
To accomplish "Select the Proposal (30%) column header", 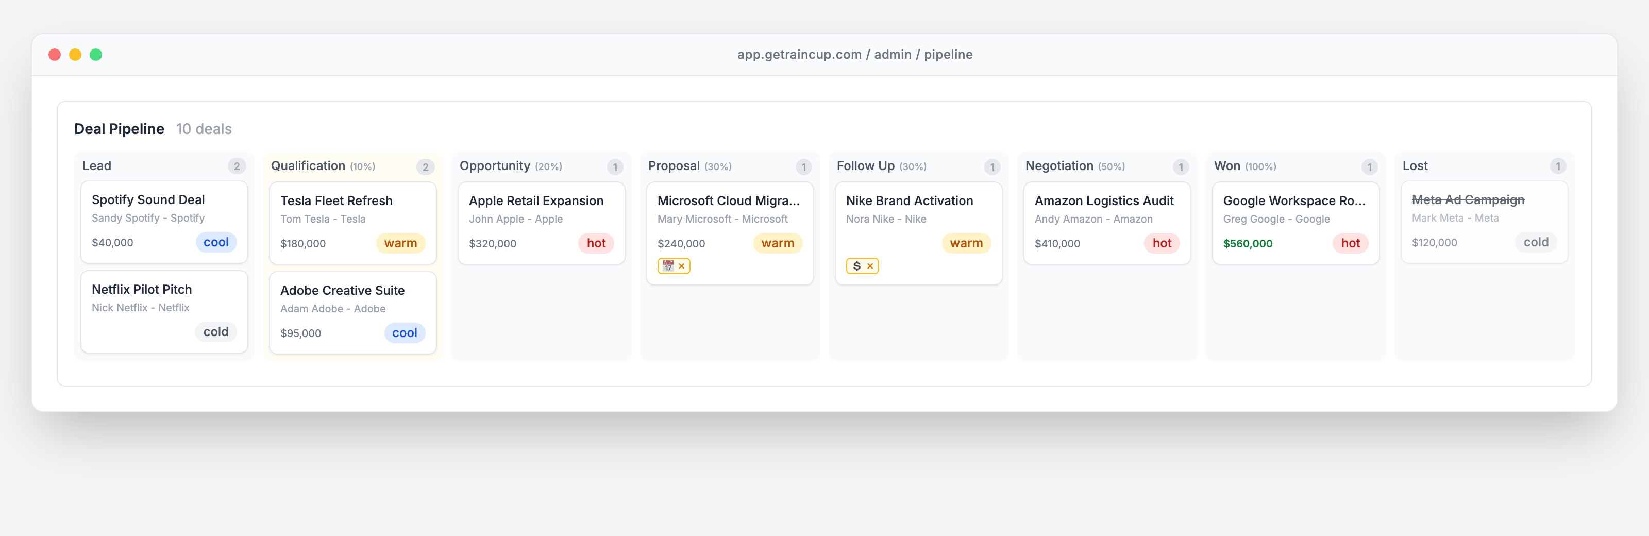I will click(x=689, y=166).
